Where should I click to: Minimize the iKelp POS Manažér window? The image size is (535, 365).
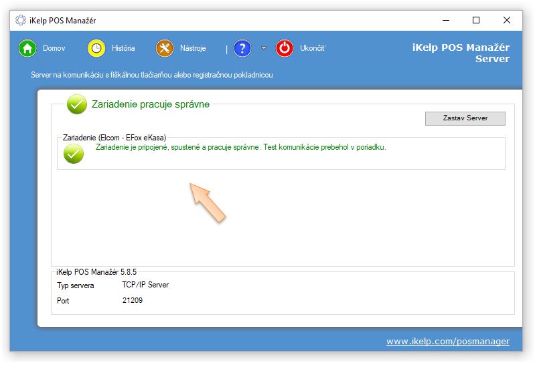pos(445,20)
